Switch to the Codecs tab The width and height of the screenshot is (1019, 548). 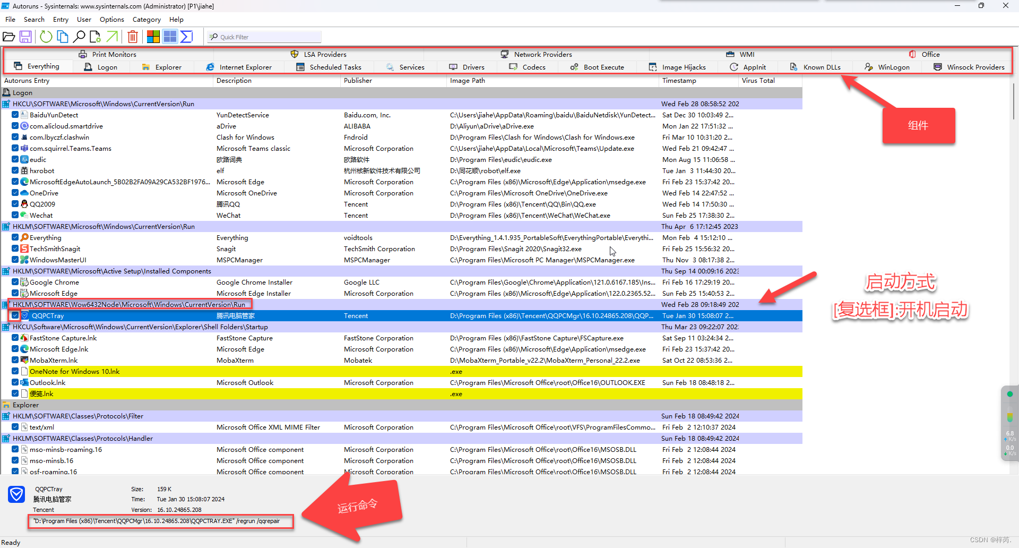528,67
